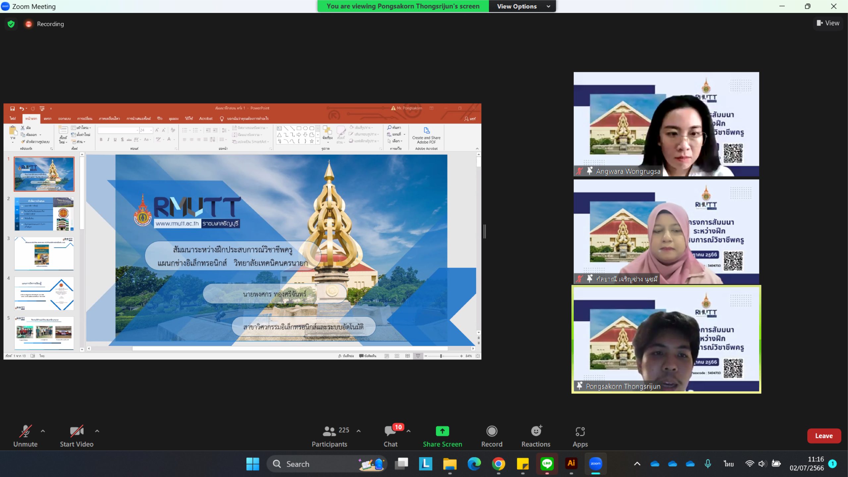Image resolution: width=848 pixels, height=477 pixels.
Task: Open LINE app from the taskbar
Action: [547, 464]
